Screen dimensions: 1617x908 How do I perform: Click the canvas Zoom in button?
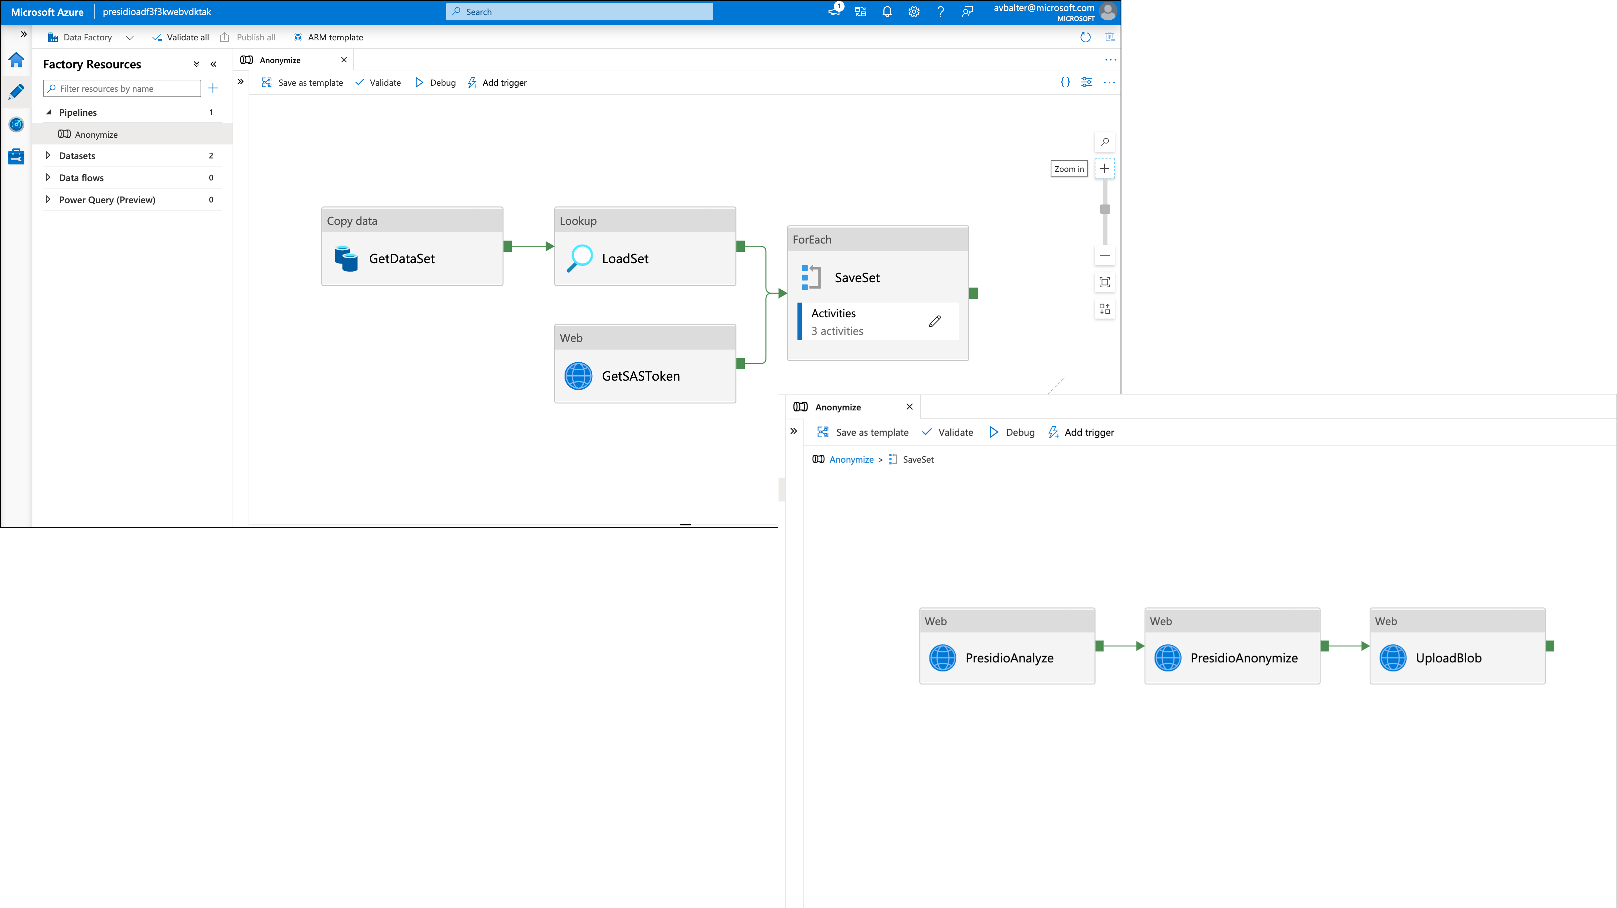[x=1105, y=168]
